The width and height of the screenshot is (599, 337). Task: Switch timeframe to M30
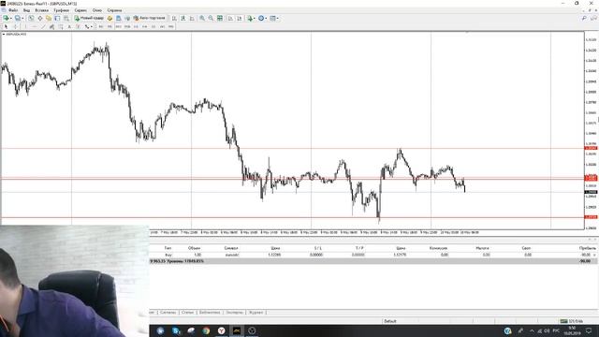pyautogui.click(x=127, y=27)
